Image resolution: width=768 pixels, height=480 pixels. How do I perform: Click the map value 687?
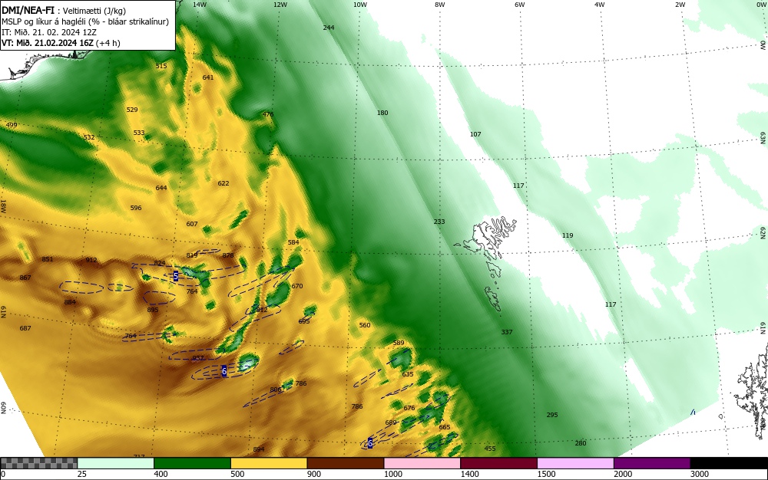point(25,328)
